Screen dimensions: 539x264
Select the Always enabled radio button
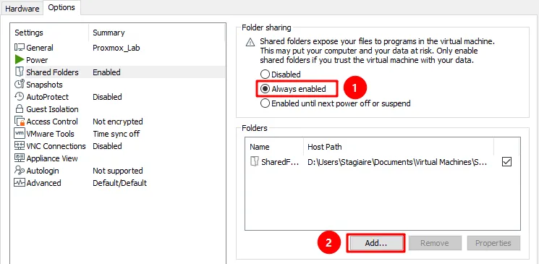(x=265, y=89)
